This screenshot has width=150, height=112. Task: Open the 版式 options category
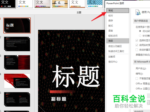(118, 26)
